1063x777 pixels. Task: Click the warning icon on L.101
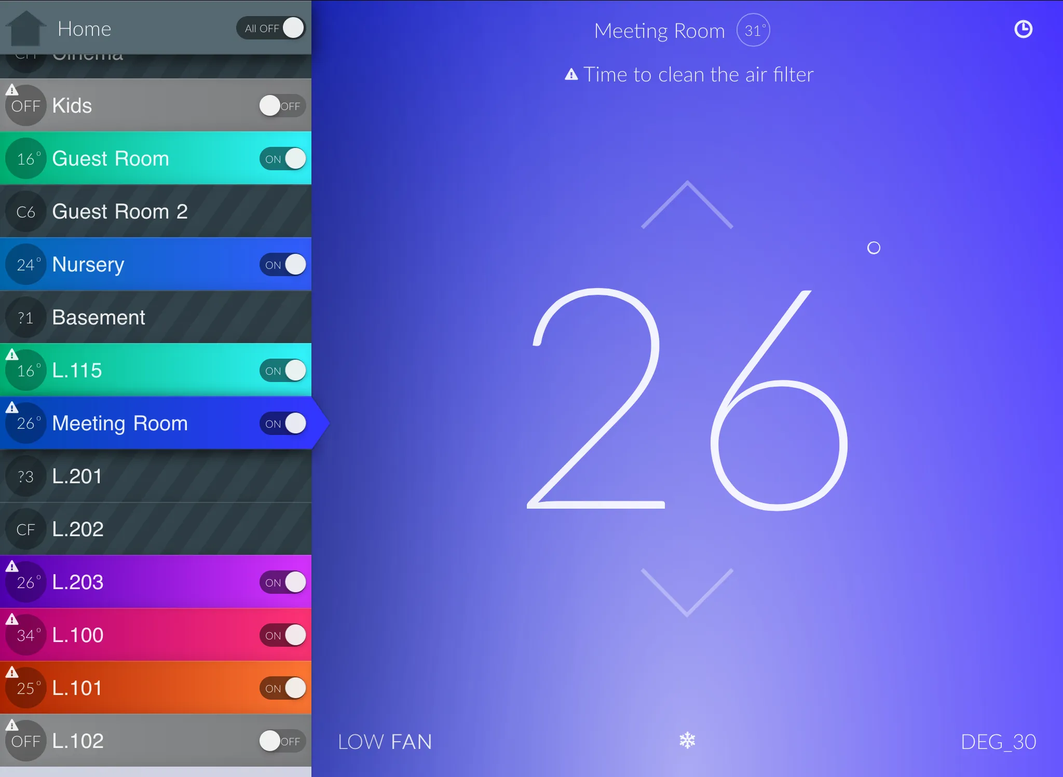pyautogui.click(x=11, y=671)
